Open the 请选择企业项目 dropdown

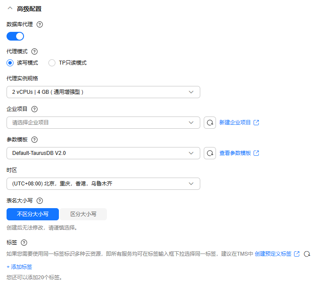tap(103, 123)
